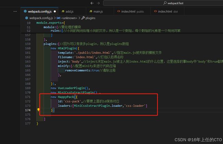Image resolution: width=223 pixels, height=144 pixels.
Task: Click line number 159 in the gutter
Action: point(28,44)
